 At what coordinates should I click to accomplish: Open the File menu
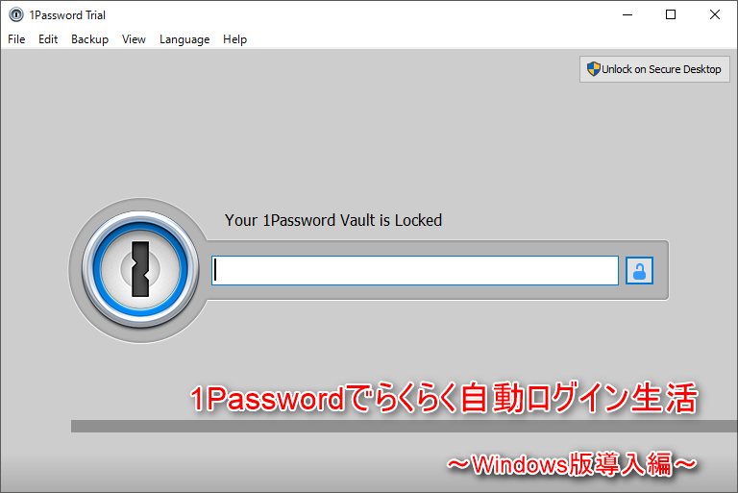(16, 39)
